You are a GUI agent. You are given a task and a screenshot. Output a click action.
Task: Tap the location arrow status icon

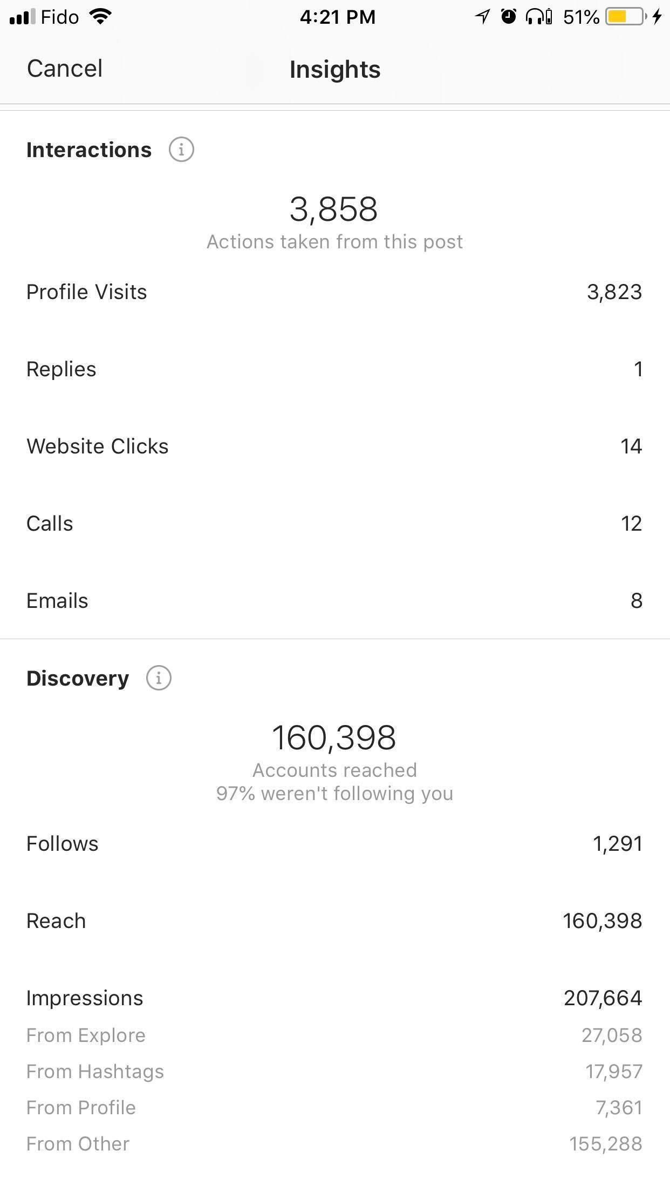(482, 17)
